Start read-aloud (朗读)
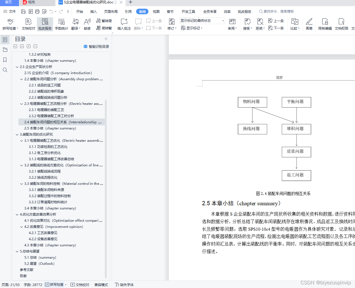This screenshot has height=288, width=355. click(x=87, y=24)
